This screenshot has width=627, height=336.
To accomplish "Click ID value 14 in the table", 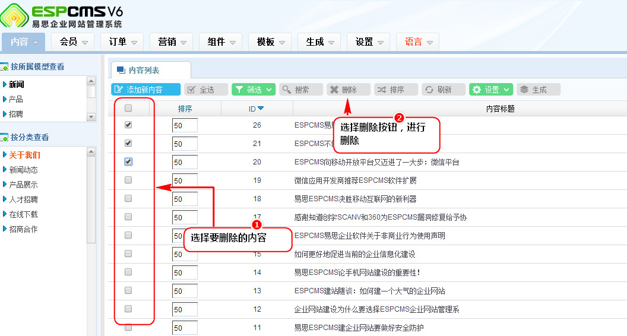I will point(257,272).
